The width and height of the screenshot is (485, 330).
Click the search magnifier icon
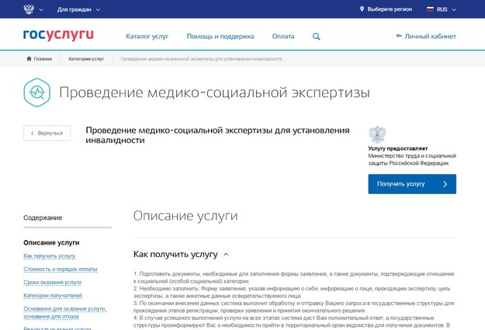(316, 36)
